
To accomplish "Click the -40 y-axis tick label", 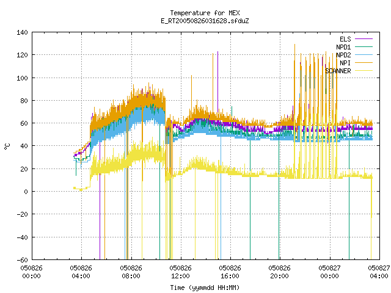I will point(22,237).
